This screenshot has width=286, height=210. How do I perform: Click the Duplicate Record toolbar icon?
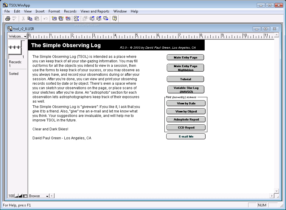pos(61,18)
